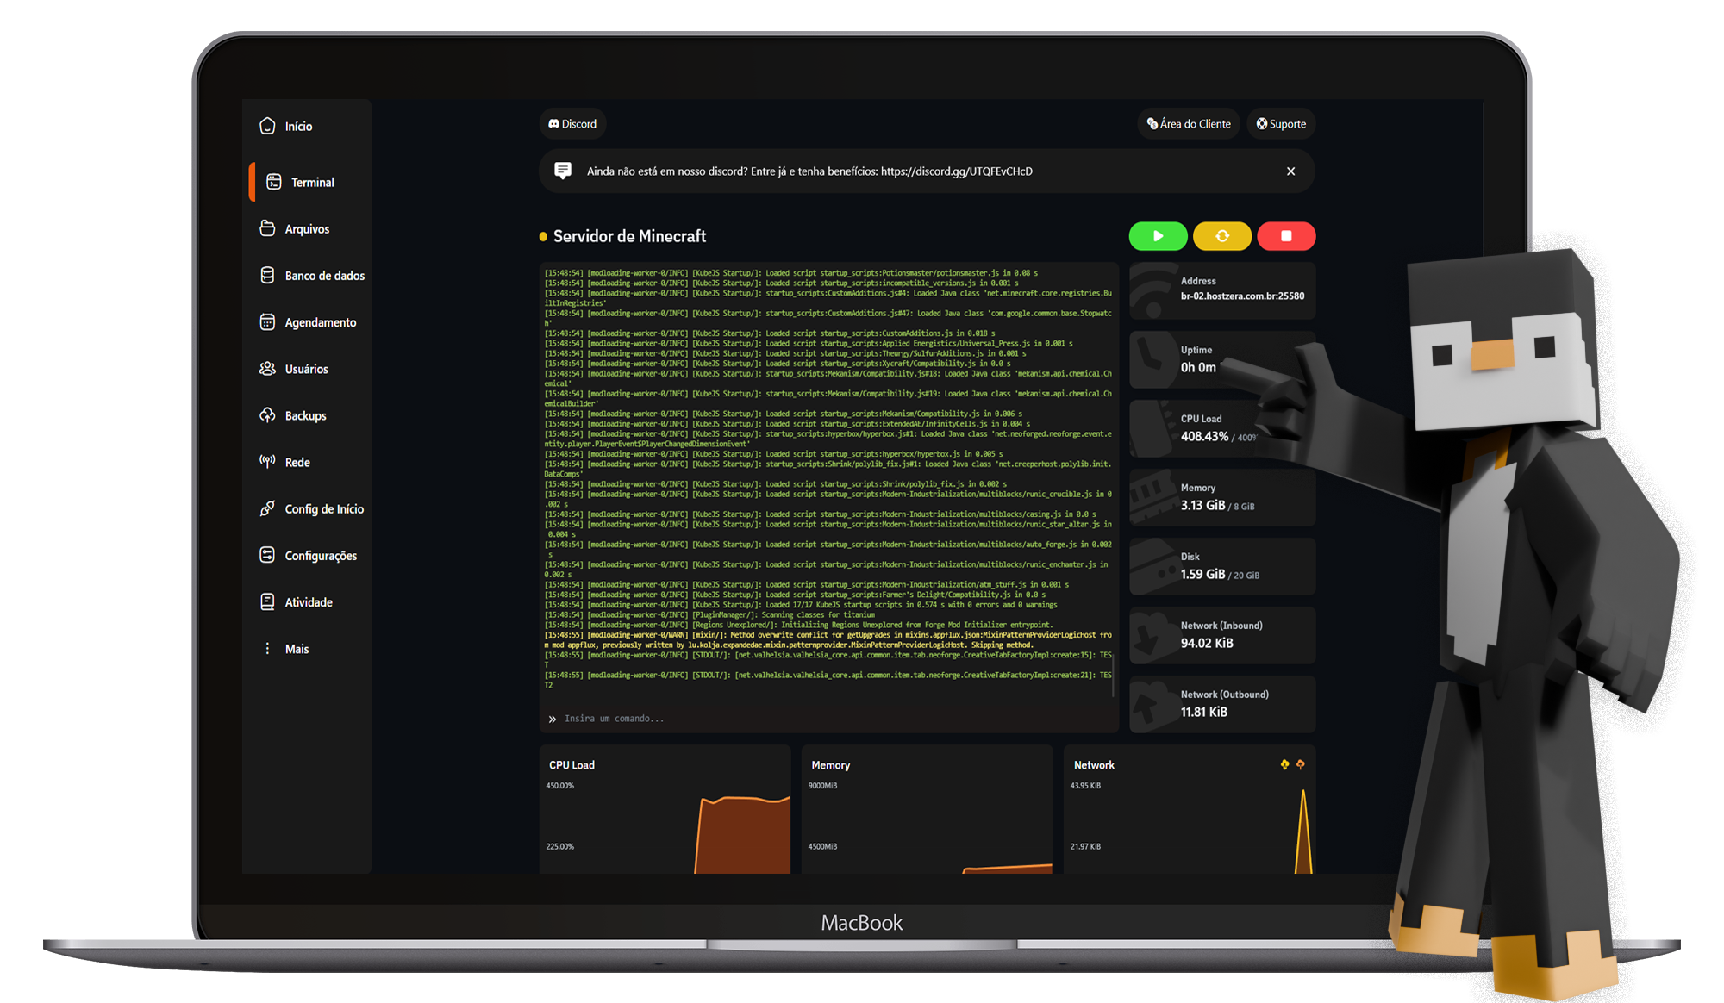
Task: Expand the Mais menu
Action: click(268, 648)
